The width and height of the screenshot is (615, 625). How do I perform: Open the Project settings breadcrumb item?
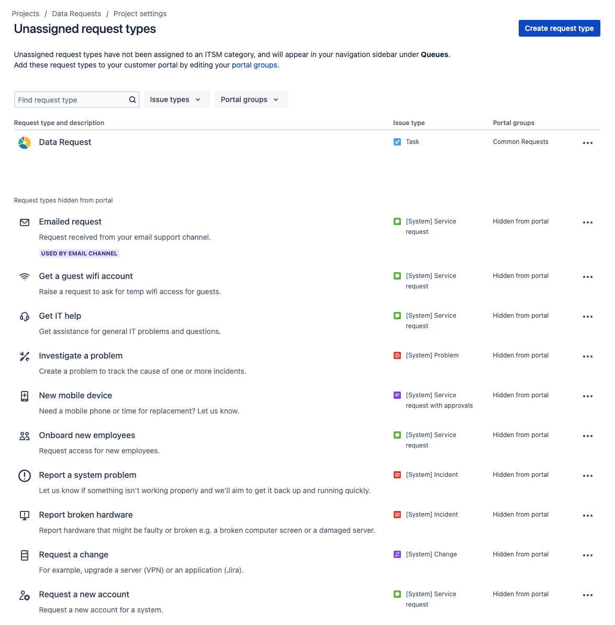[140, 14]
